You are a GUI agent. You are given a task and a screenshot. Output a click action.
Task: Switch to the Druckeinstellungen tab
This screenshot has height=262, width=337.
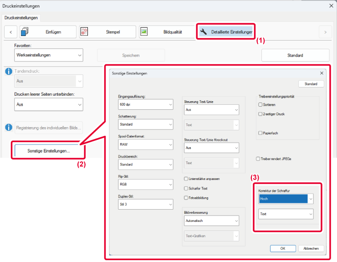tap(21, 18)
